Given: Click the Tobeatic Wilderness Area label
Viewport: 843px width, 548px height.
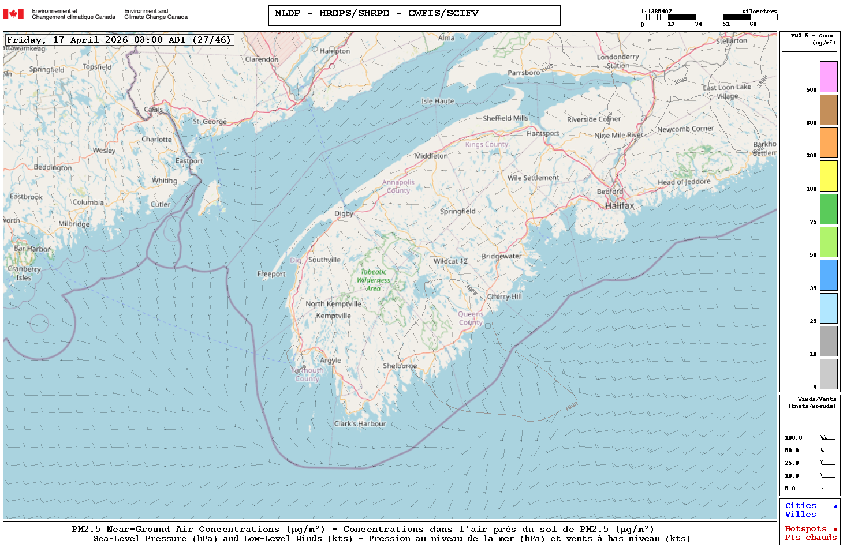Looking at the screenshot, I should click(374, 280).
